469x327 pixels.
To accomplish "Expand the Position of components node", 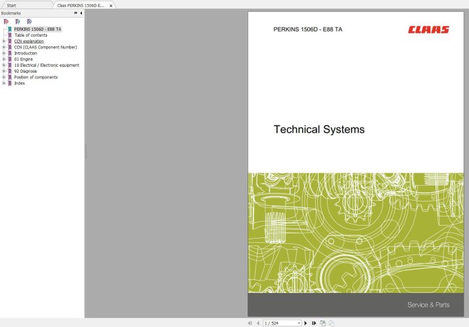I will tap(3, 77).
